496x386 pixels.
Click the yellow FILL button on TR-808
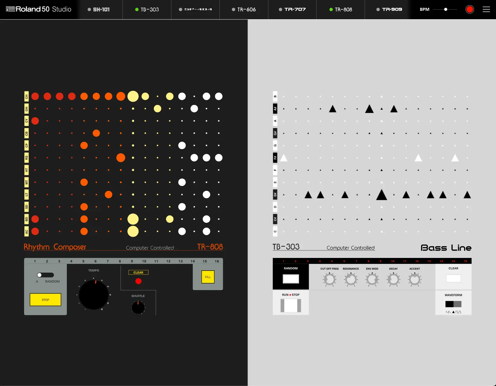208,277
